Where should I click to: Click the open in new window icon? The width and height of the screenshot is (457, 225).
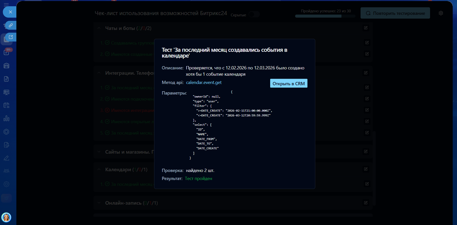[11, 37]
